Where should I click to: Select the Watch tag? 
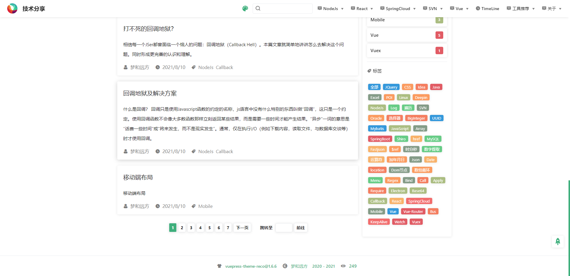(400, 222)
